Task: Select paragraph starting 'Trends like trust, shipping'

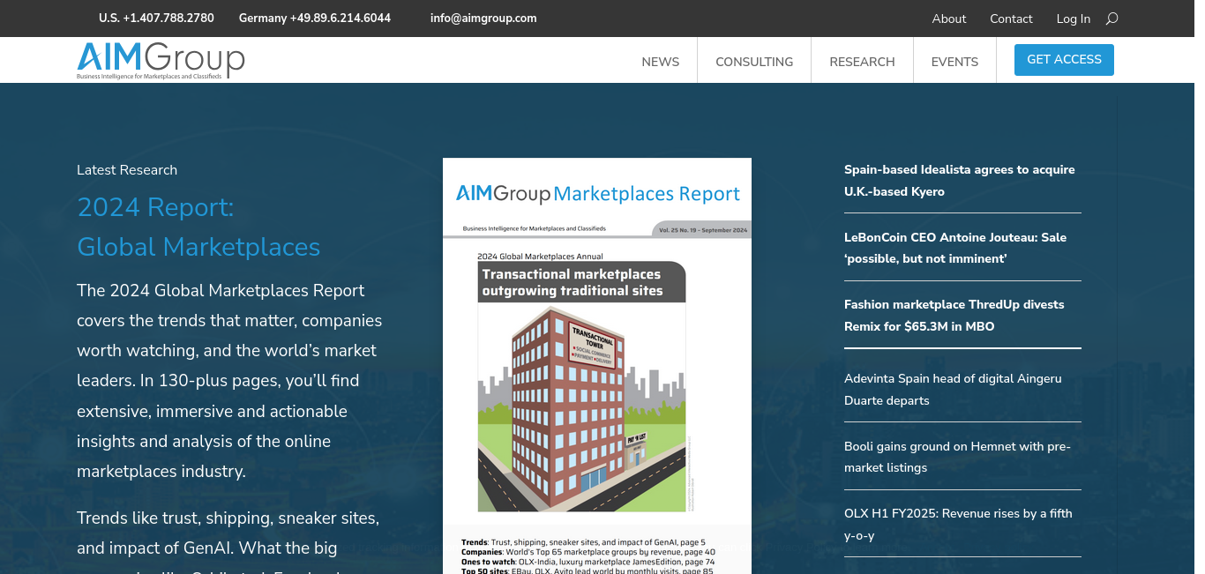Action: (228, 540)
